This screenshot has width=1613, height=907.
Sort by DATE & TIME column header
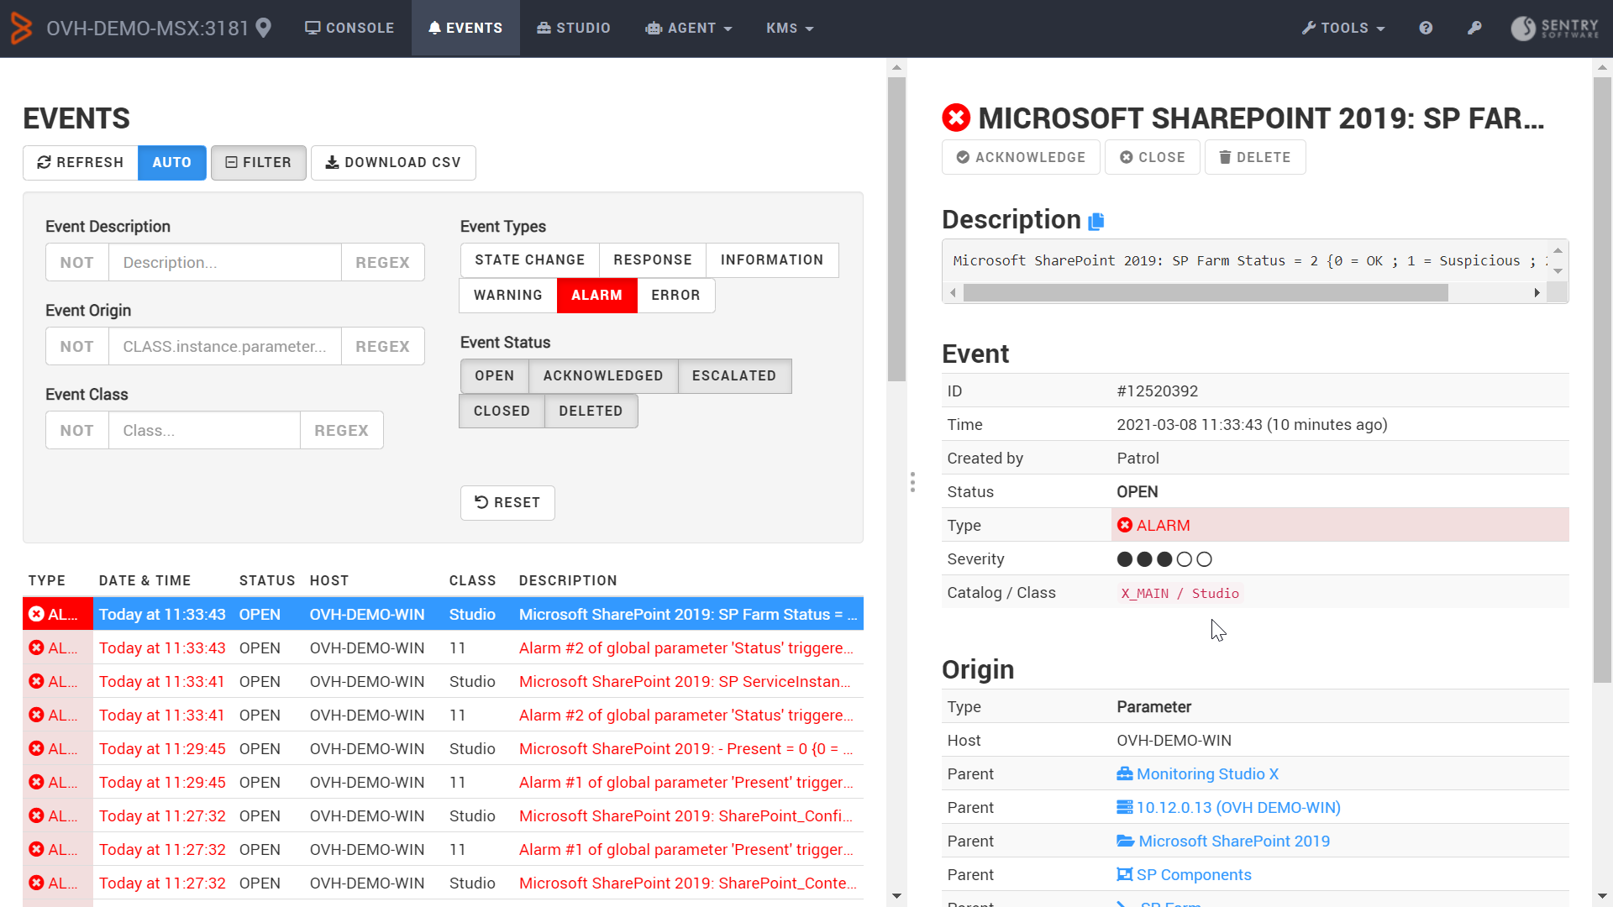coord(144,580)
